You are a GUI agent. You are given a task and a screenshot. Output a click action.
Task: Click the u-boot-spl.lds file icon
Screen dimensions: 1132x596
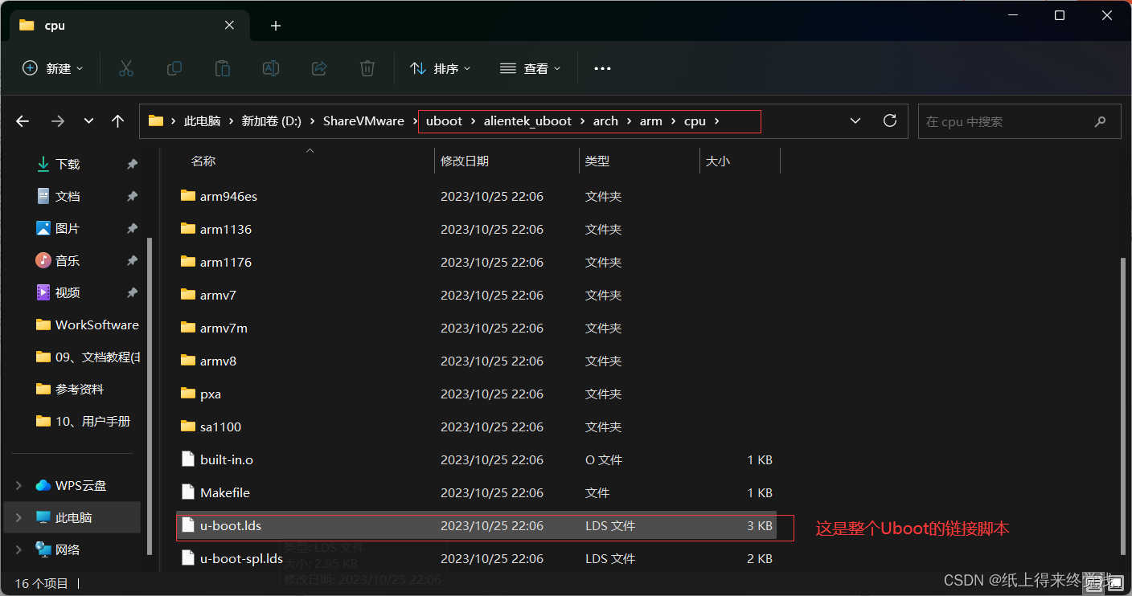tap(188, 558)
